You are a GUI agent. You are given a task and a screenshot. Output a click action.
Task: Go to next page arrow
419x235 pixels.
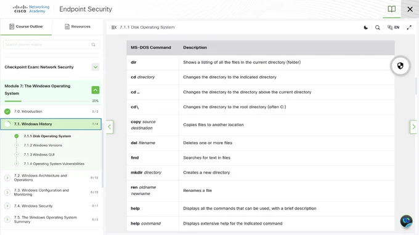click(x=413, y=127)
